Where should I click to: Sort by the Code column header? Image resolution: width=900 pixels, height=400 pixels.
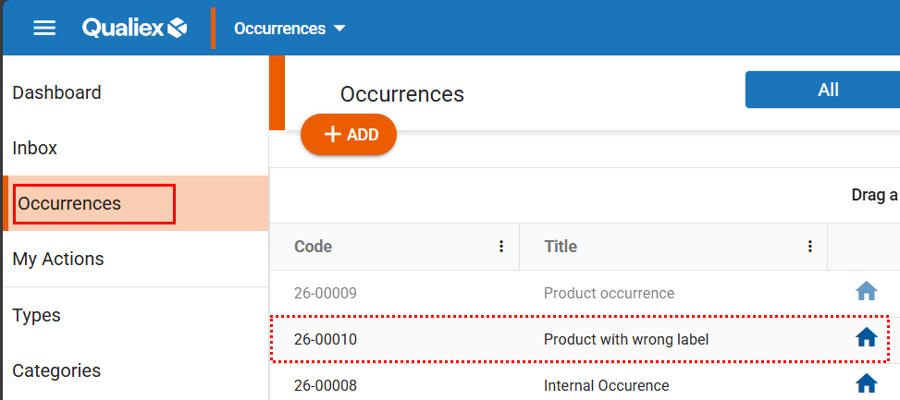[x=314, y=247]
